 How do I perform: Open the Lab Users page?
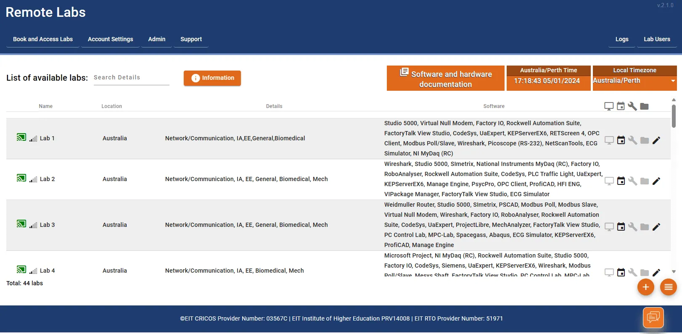click(657, 39)
